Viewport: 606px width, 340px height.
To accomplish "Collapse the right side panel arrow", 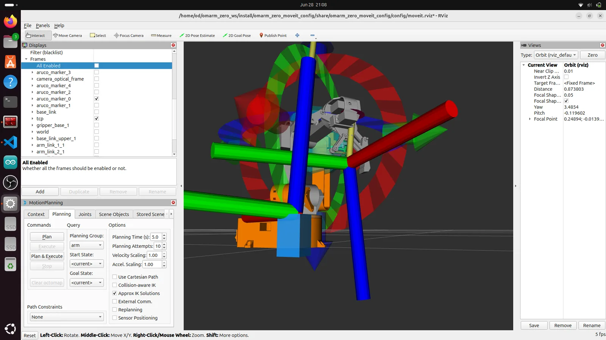I will point(515,186).
